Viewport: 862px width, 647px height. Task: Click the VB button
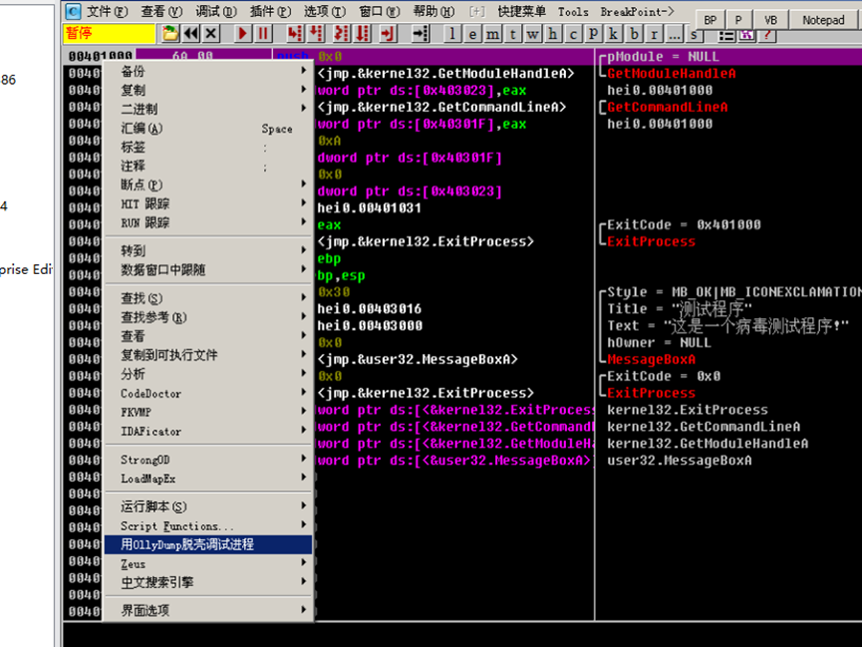[770, 20]
